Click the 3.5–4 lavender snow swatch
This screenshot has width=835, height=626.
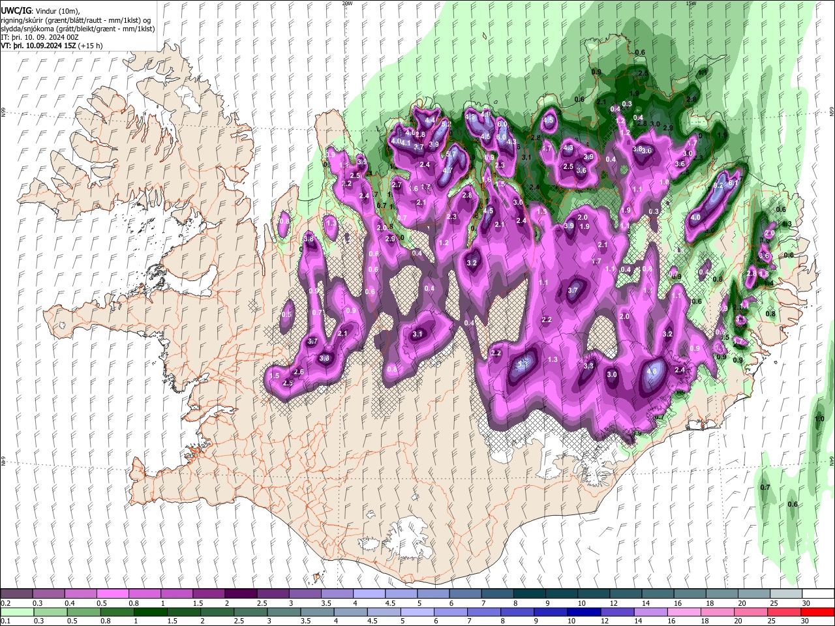[336, 594]
